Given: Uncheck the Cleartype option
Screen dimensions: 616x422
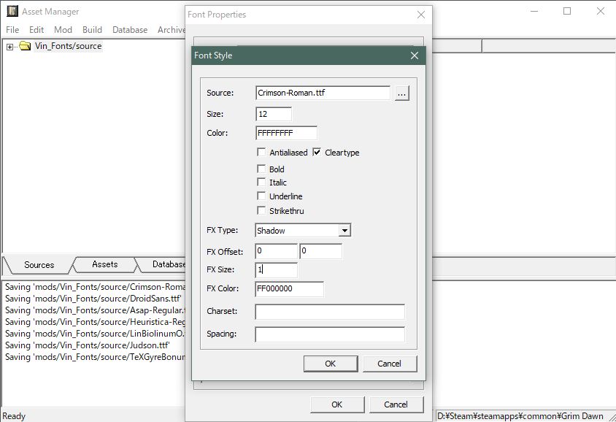Looking at the screenshot, I should coord(317,153).
